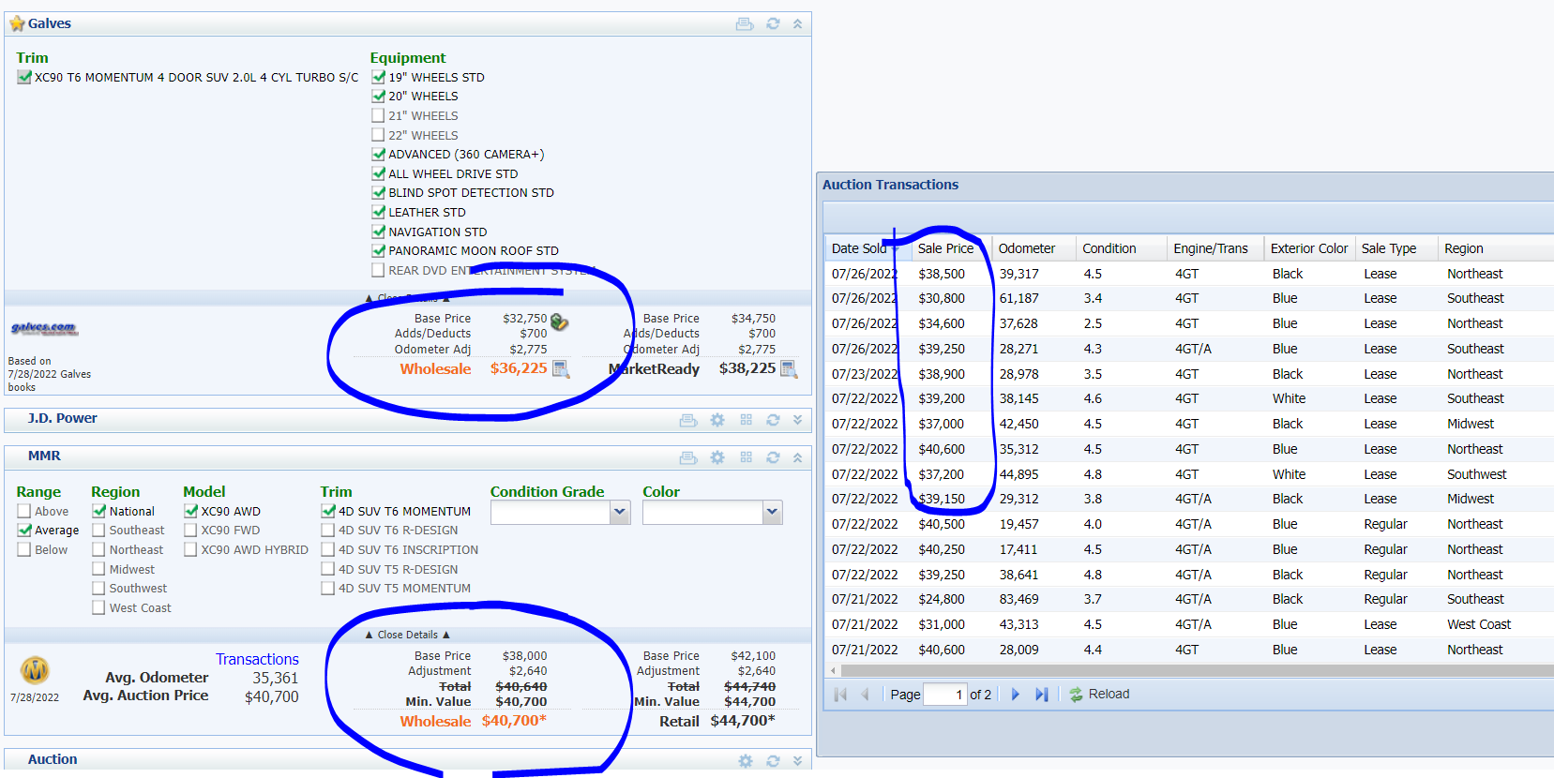
Task: Go to first page of auction transactions
Action: point(840,695)
